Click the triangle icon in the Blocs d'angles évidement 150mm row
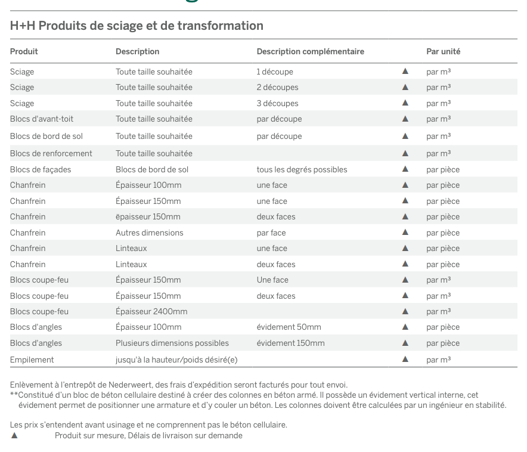Image resolution: width=527 pixels, height=452 pixels. [x=405, y=342]
